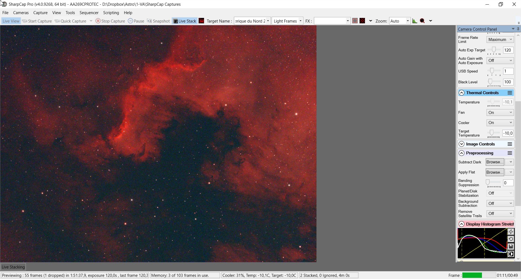Toggle the red crosshair reticule icon
This screenshot has height=279, width=521.
[x=362, y=21]
